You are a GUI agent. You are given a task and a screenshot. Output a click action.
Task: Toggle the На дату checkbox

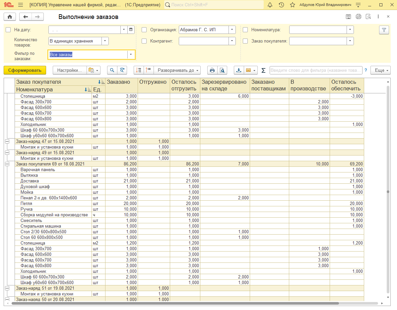(8, 30)
